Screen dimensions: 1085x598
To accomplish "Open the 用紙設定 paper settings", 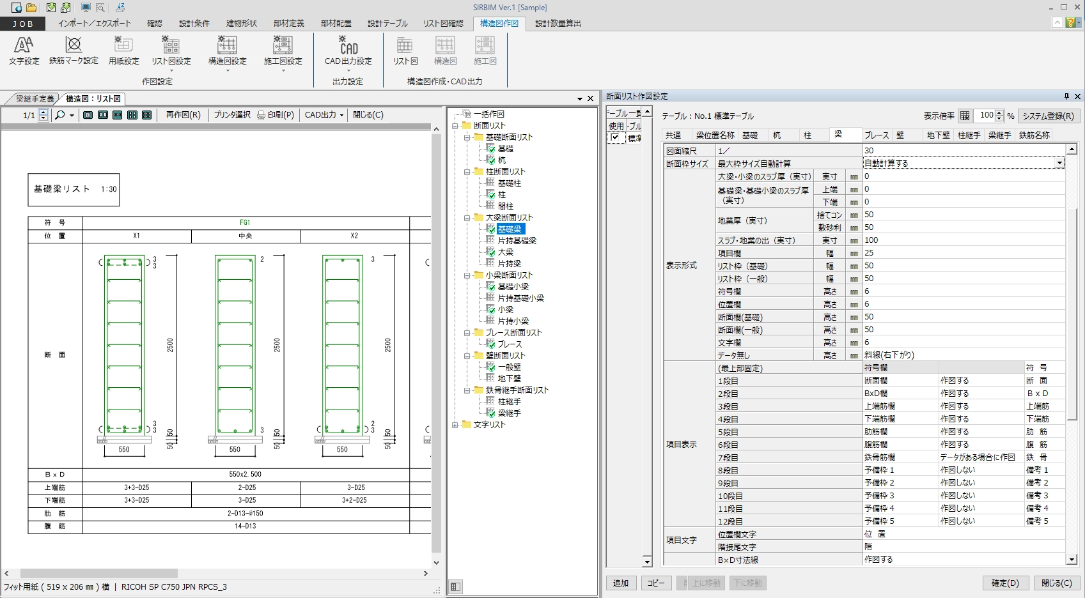I will pyautogui.click(x=123, y=50).
